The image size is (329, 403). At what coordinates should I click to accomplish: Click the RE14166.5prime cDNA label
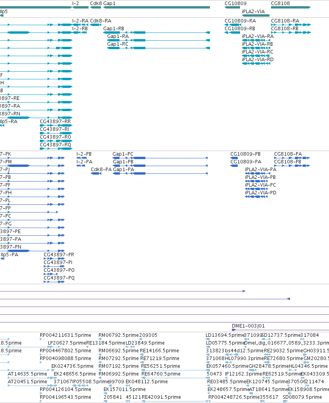pos(159,351)
